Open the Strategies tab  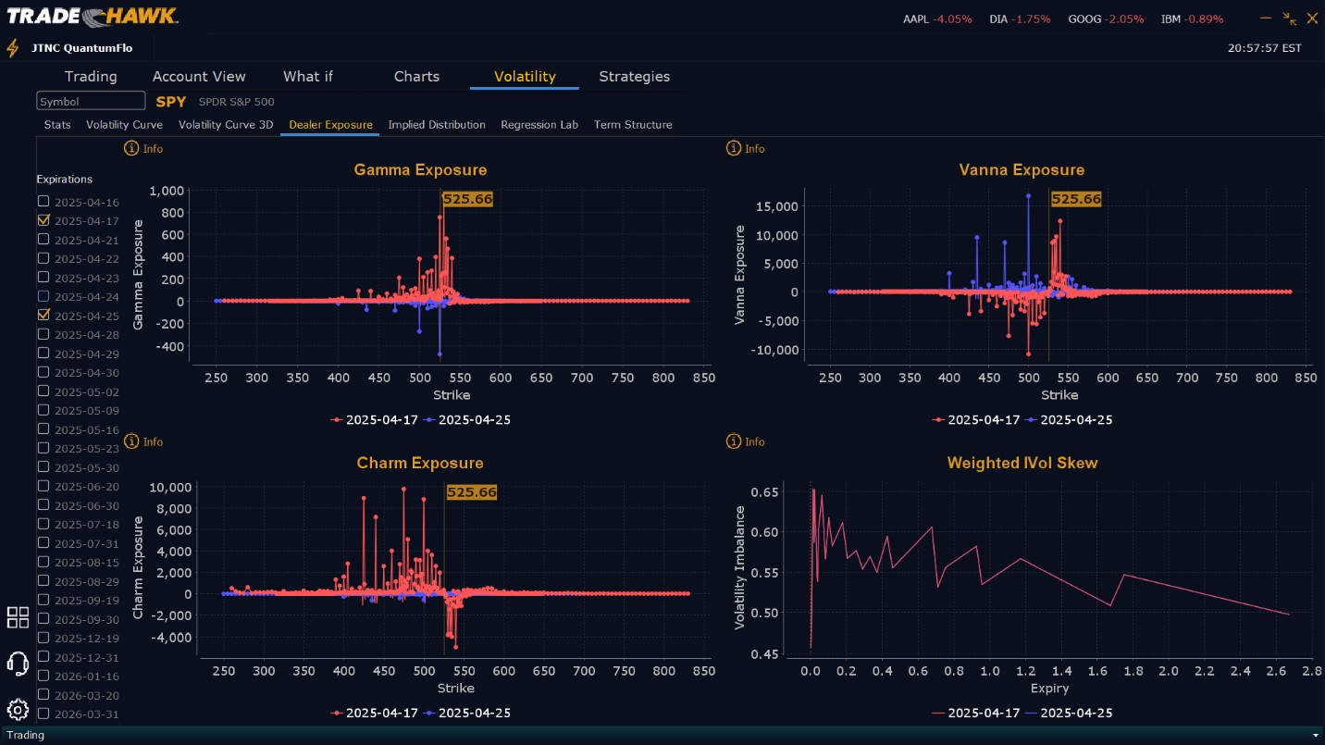[x=634, y=77]
